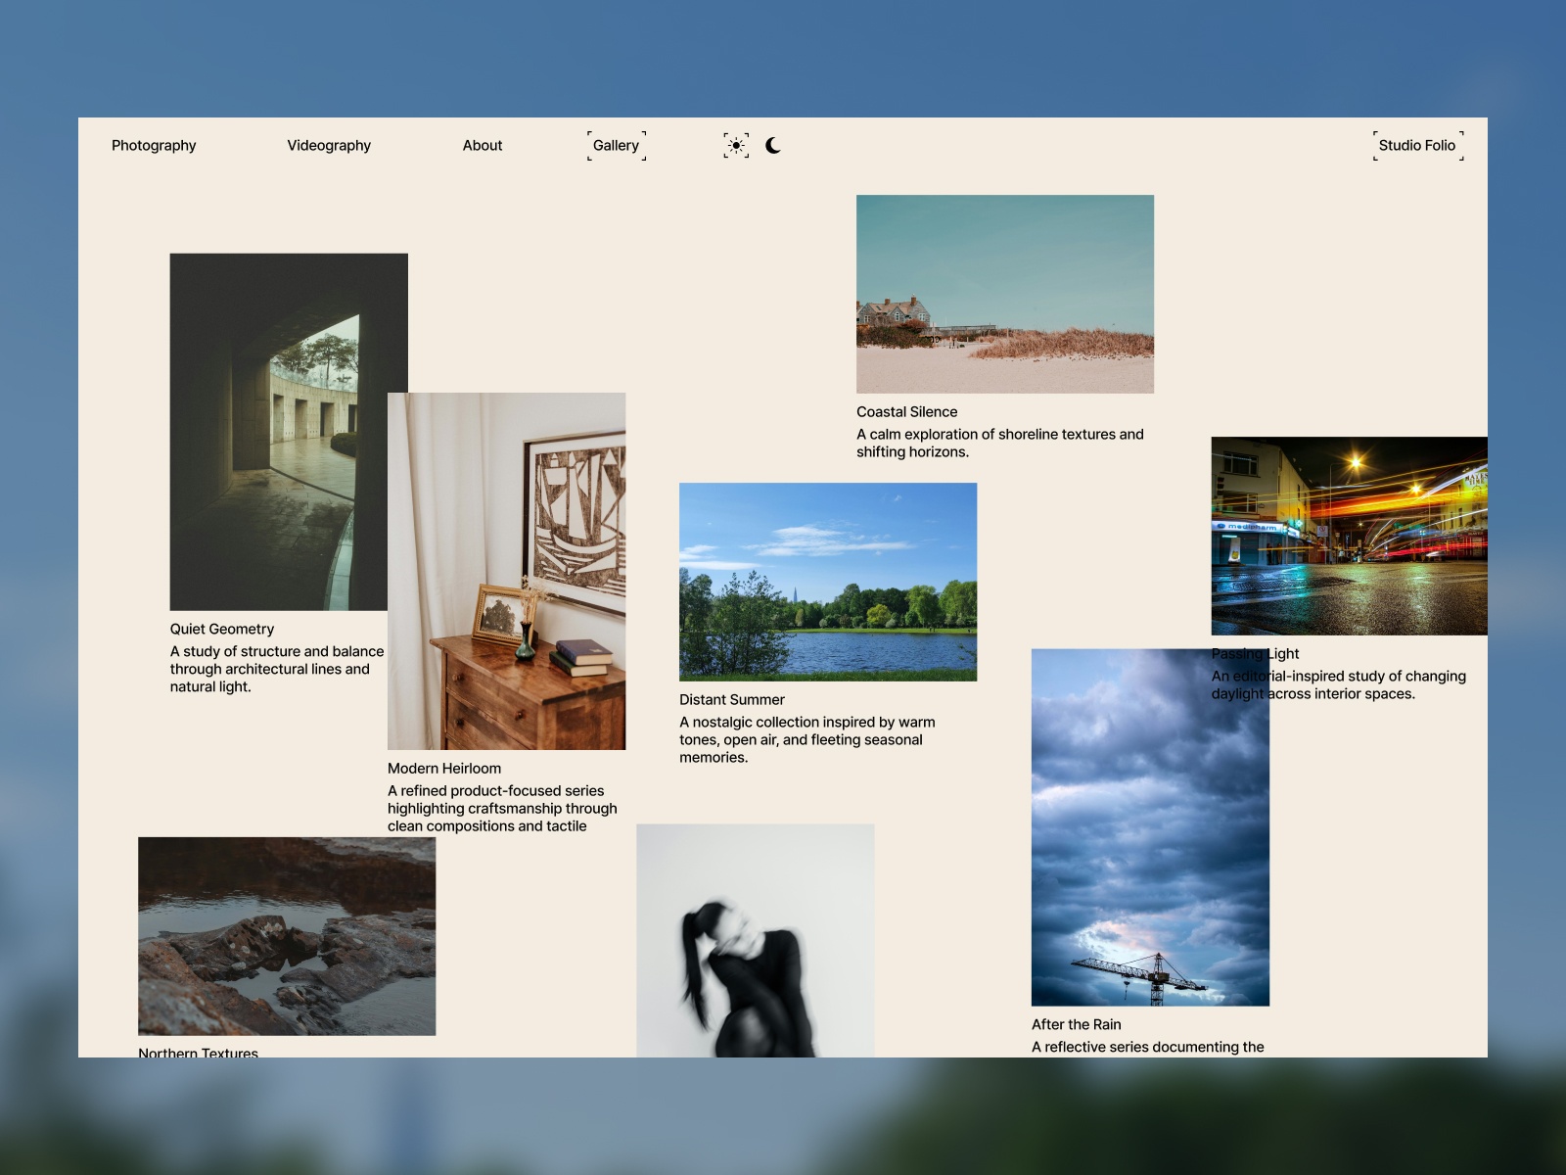1566x1175 pixels.
Task: Select the Coastal Silence title link
Action: point(907,411)
